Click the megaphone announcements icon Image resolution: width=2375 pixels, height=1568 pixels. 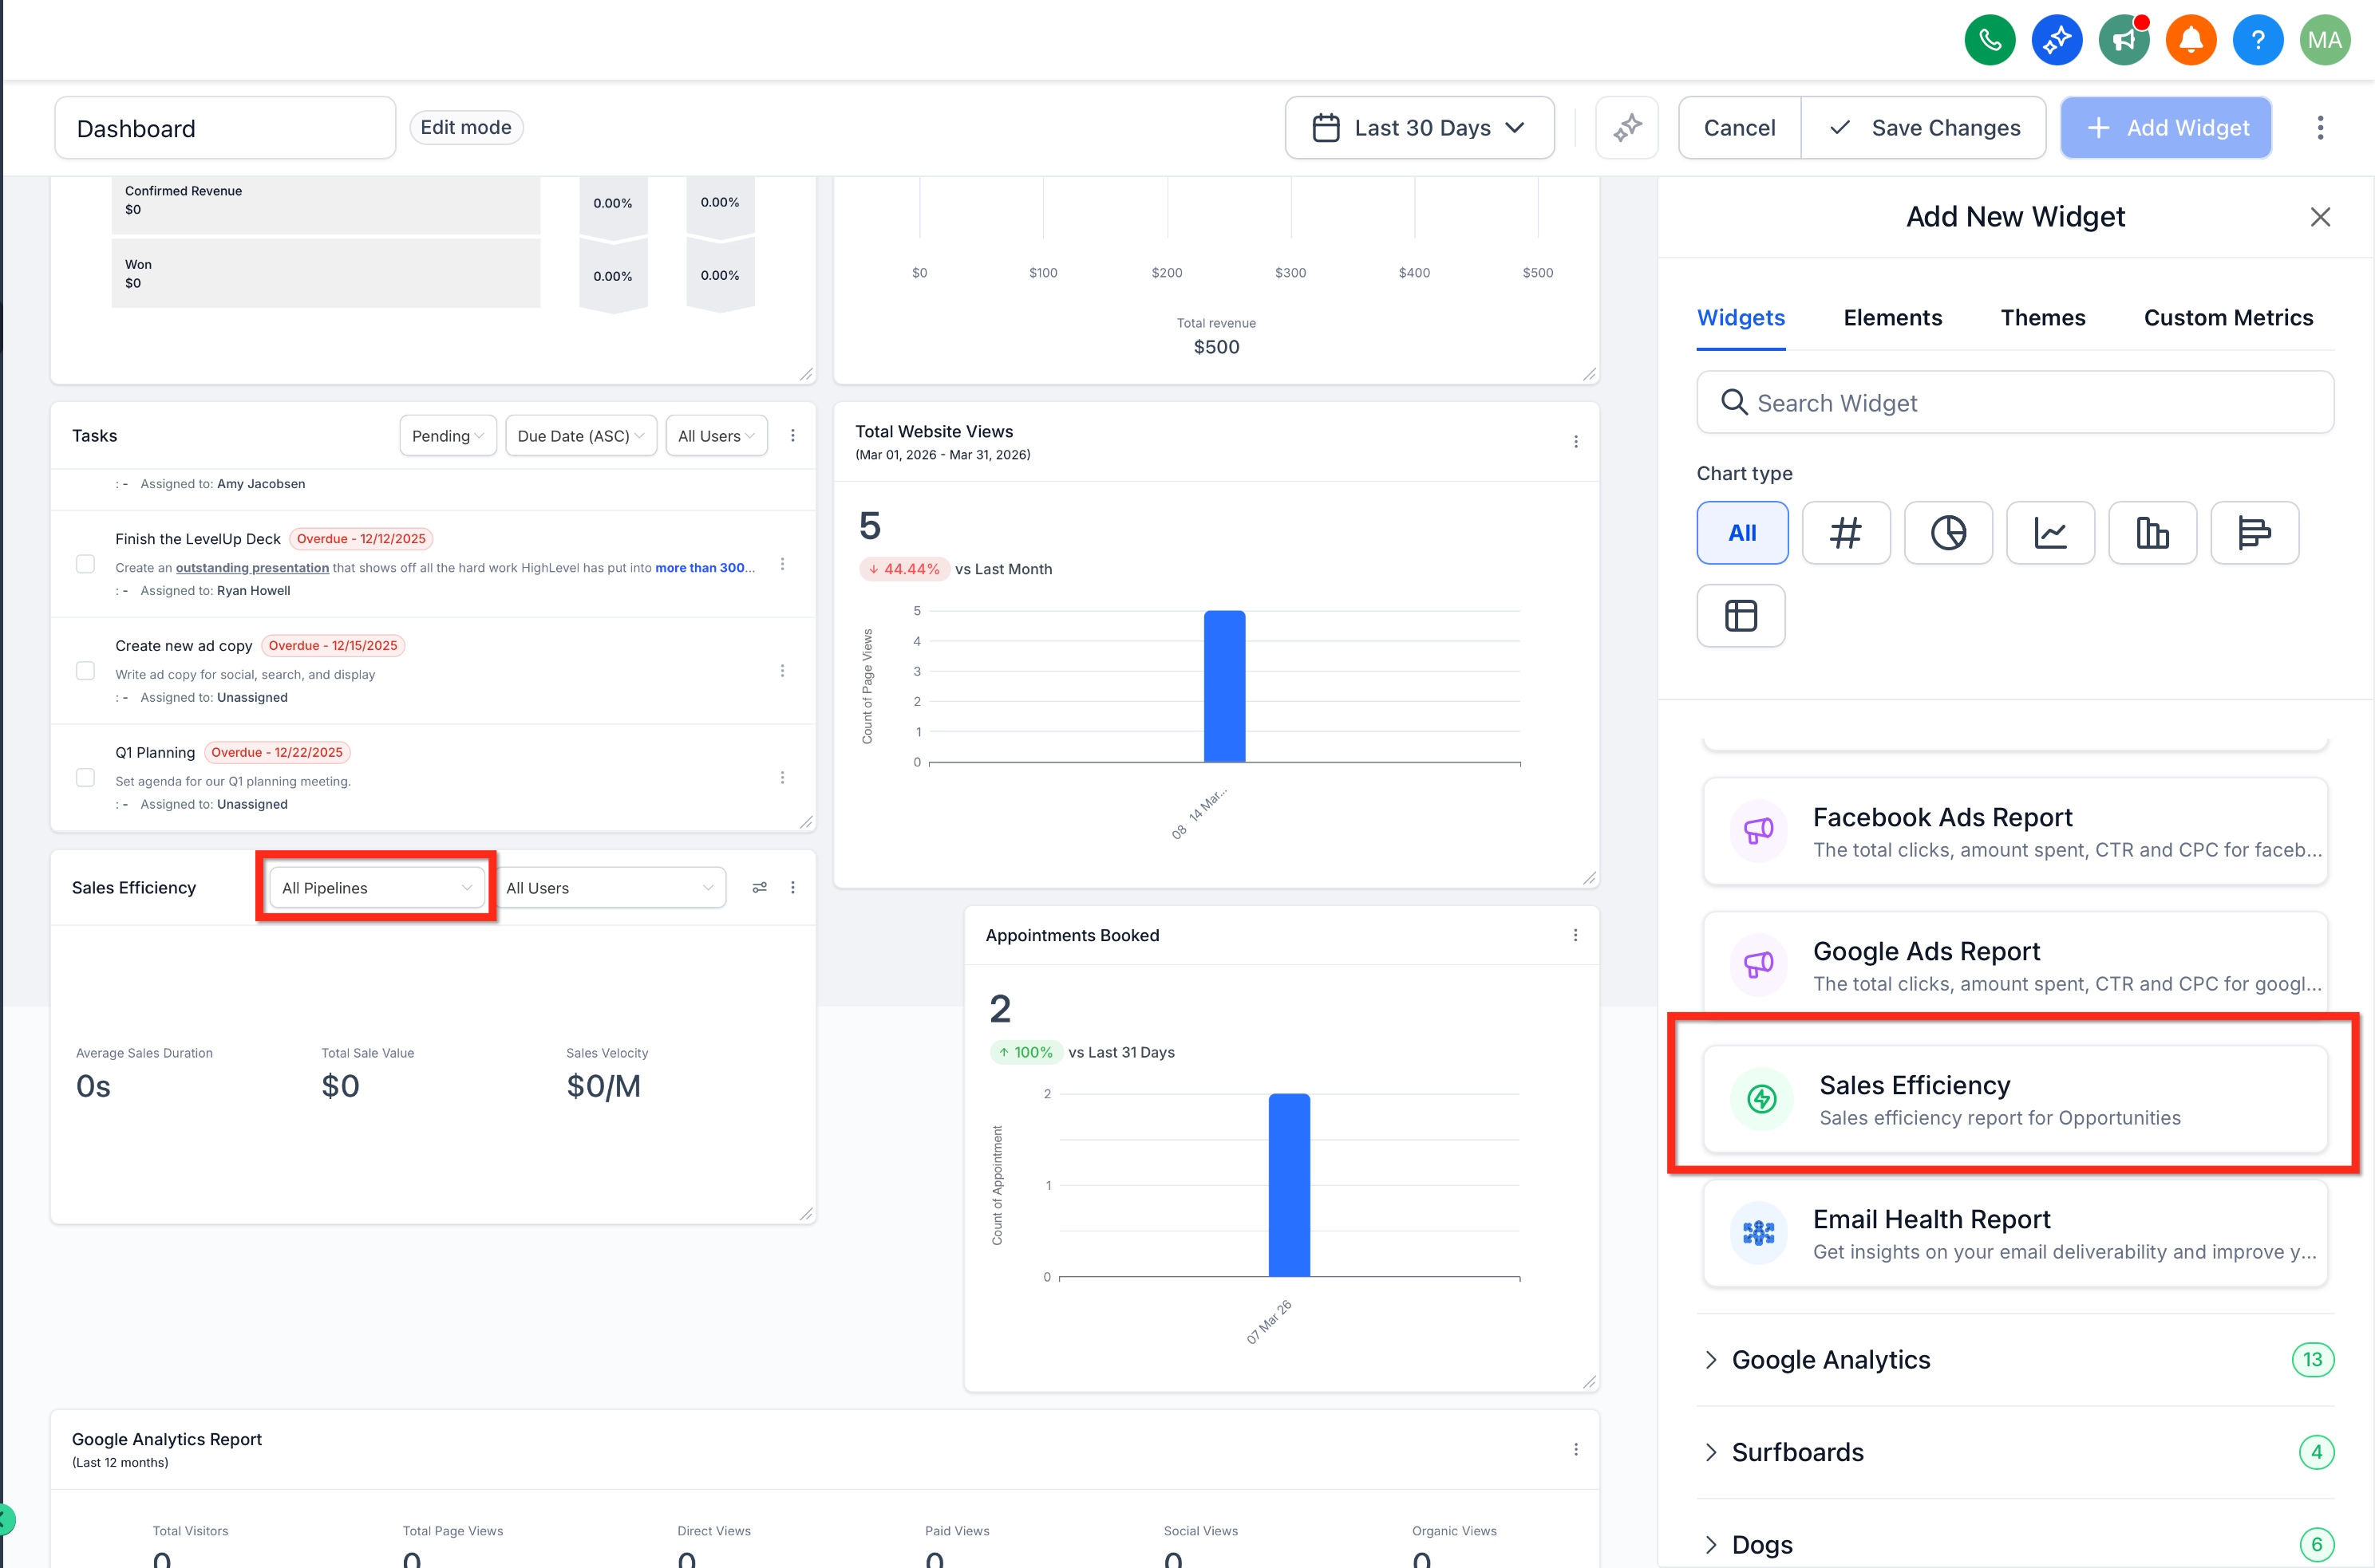pos(2123,40)
